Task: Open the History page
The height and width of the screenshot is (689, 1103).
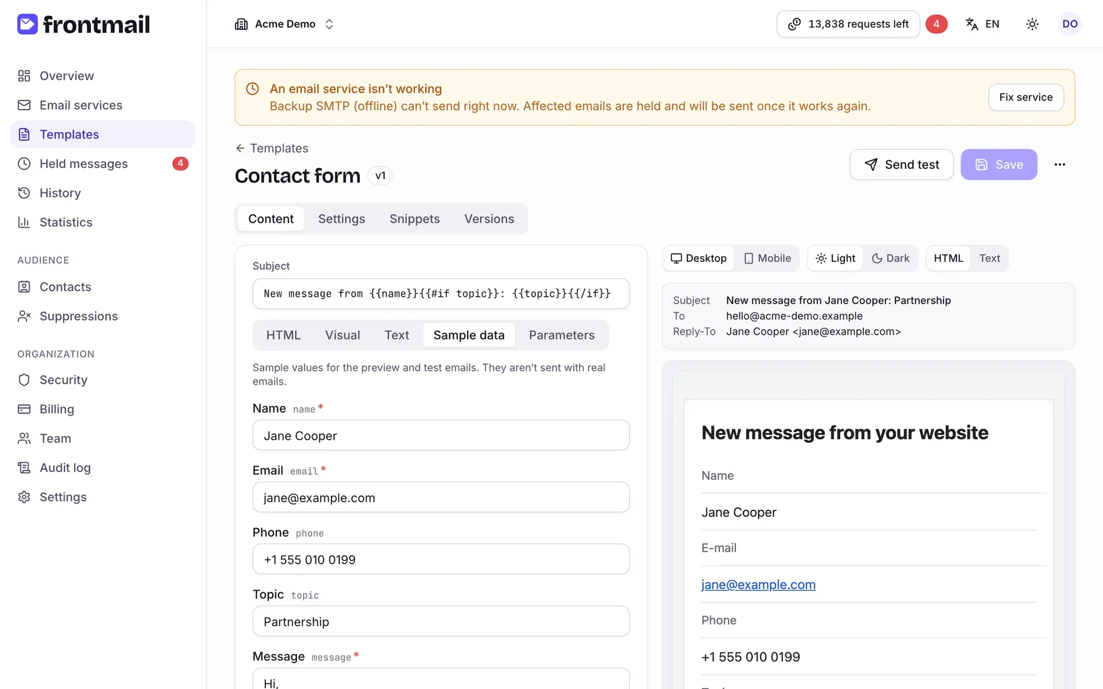Action: click(103, 193)
